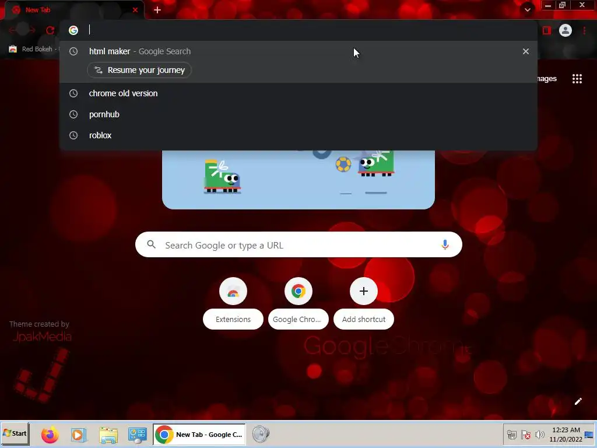Click the clock and date in system tray
The height and width of the screenshot is (448, 597).
566,435
